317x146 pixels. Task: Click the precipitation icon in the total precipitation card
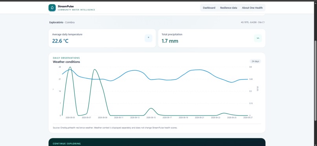(x=258, y=38)
